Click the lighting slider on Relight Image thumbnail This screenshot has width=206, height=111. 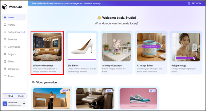(x=186, y=58)
